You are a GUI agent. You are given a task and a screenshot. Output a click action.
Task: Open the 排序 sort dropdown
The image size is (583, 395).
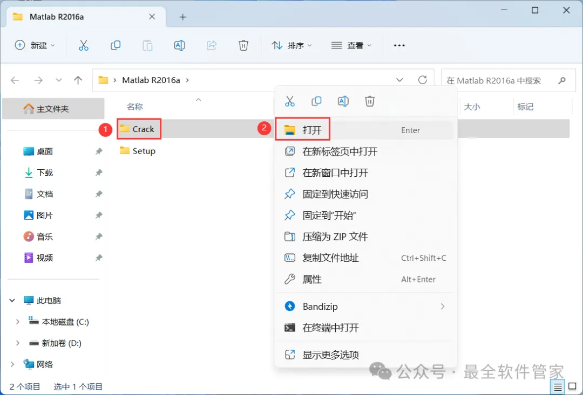tap(291, 45)
